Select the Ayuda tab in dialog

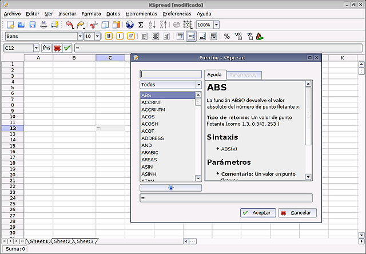[214, 75]
